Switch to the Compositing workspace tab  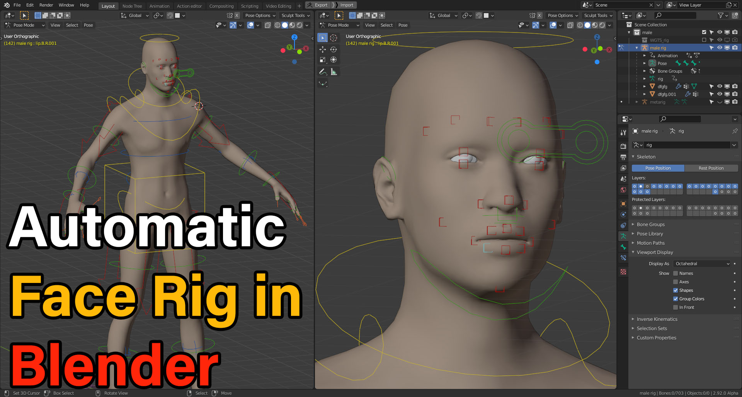pos(221,6)
